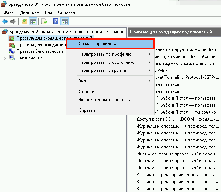
Task: Open the Вид menu in the menu bar
Action: coord(48,12)
